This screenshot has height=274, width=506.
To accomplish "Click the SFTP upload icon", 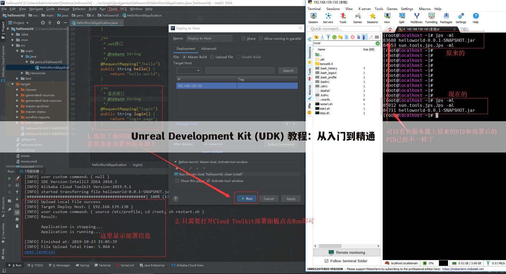I will [x=328, y=37].
